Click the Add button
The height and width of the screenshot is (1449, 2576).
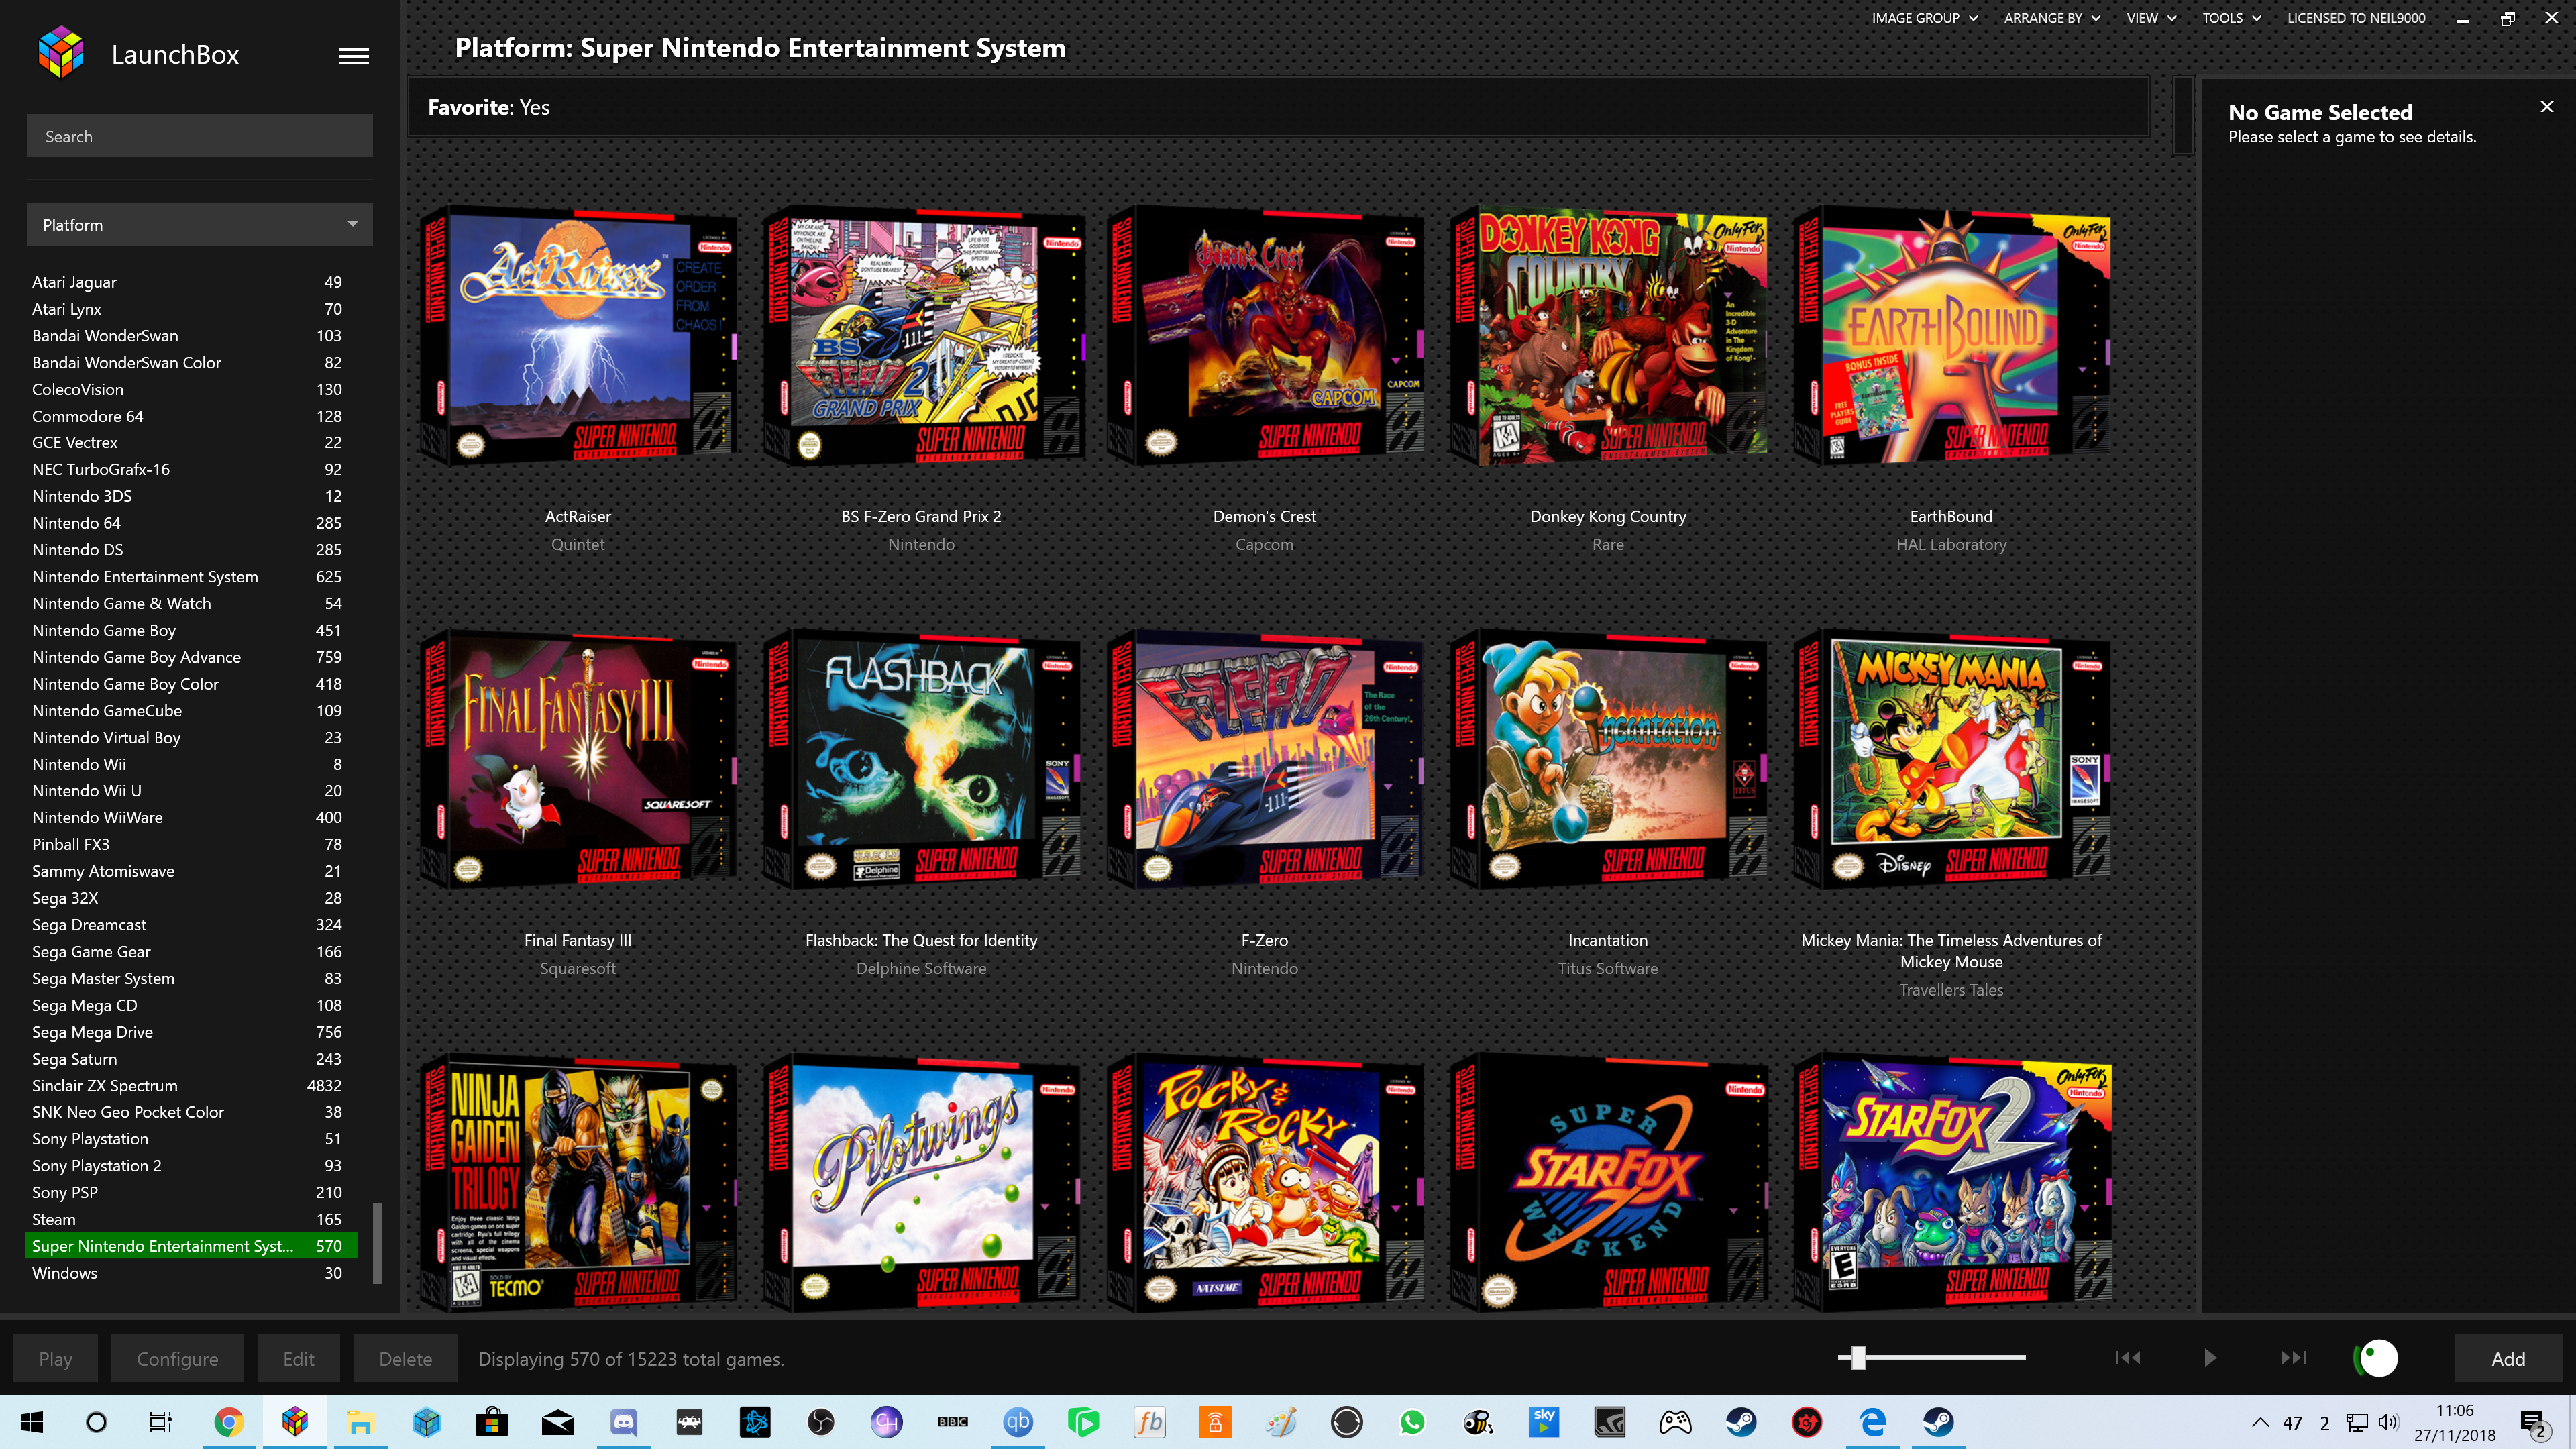2508,1358
